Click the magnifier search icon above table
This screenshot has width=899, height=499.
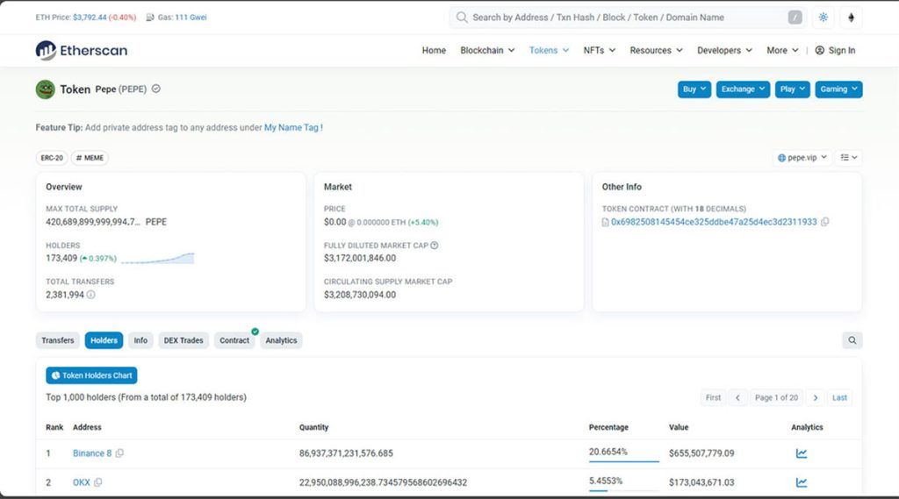coord(852,340)
